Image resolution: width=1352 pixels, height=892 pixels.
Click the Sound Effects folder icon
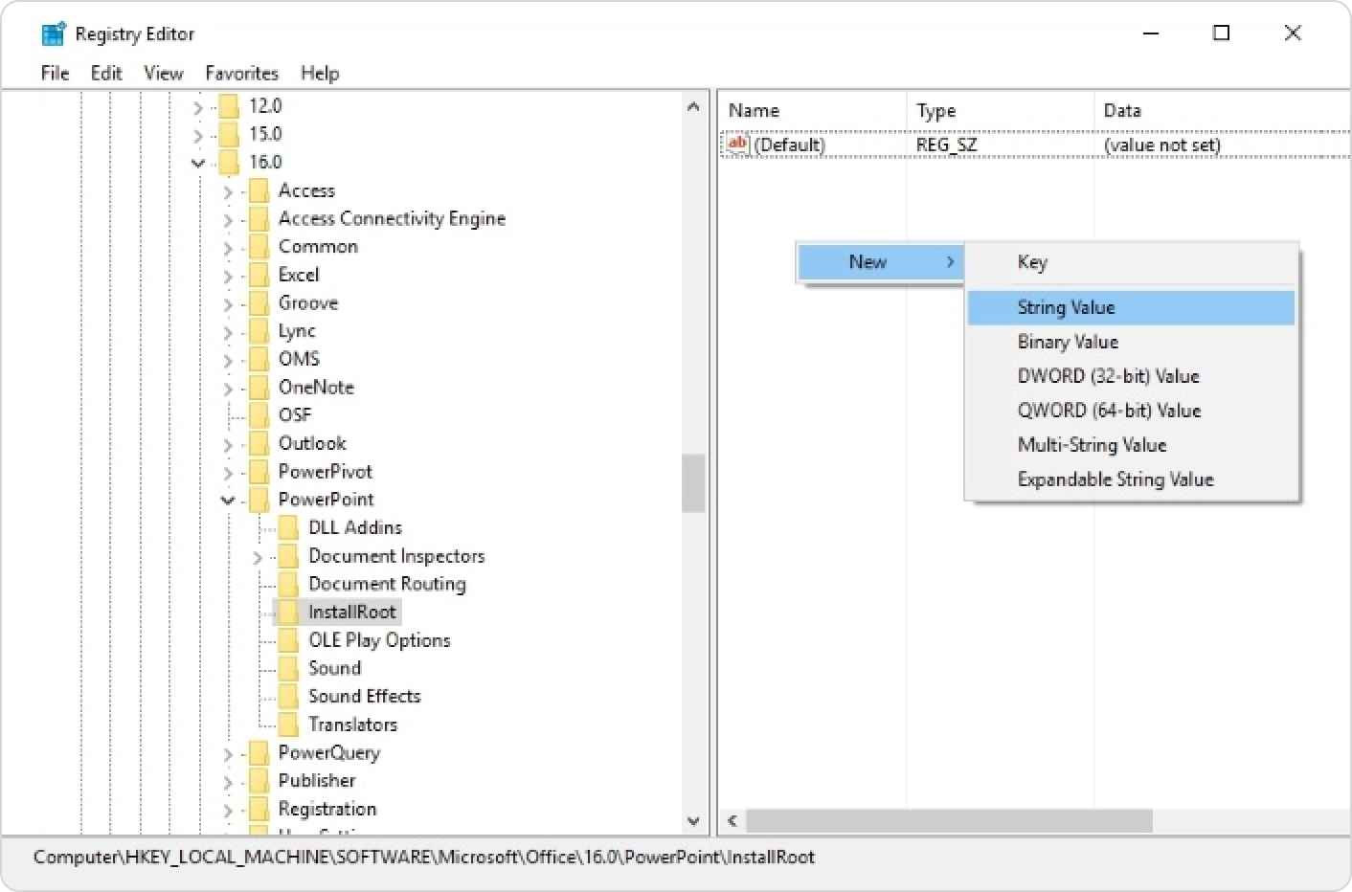(x=288, y=697)
